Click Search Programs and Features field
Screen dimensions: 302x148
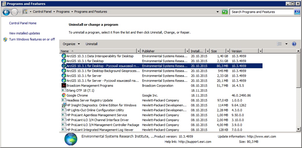(262, 12)
